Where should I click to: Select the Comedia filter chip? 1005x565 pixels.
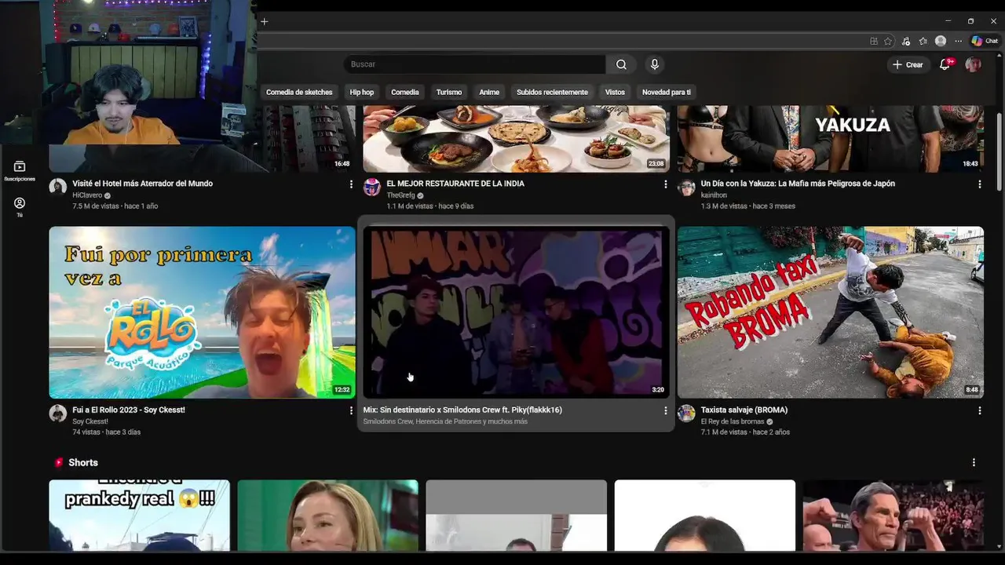(x=405, y=92)
